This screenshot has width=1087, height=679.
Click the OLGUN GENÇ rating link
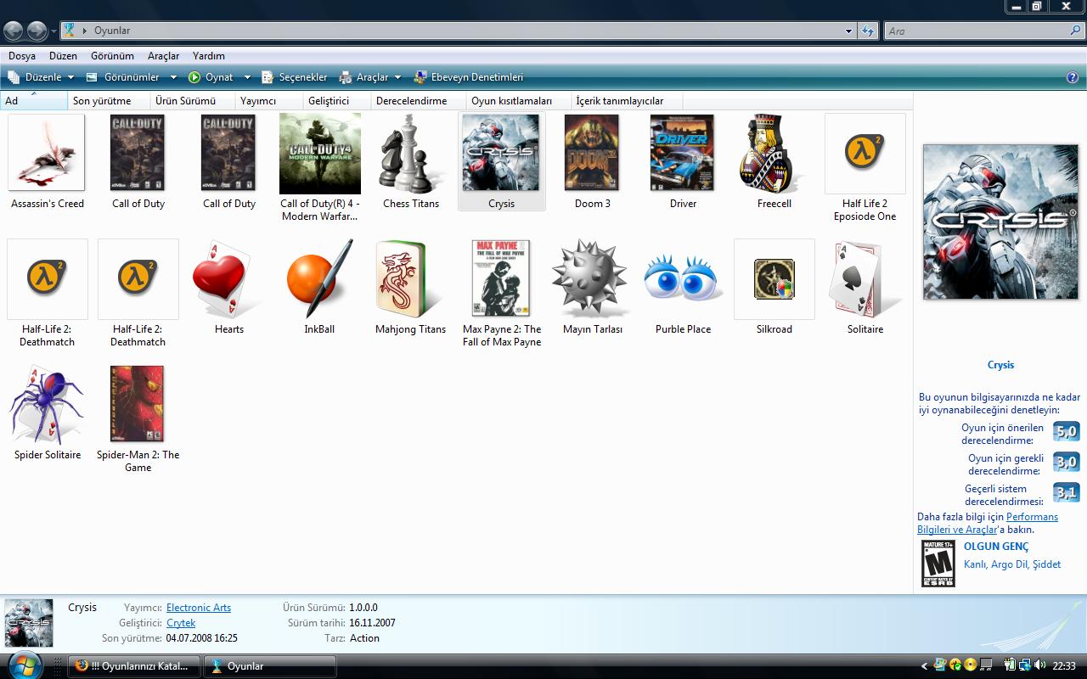[x=996, y=547]
